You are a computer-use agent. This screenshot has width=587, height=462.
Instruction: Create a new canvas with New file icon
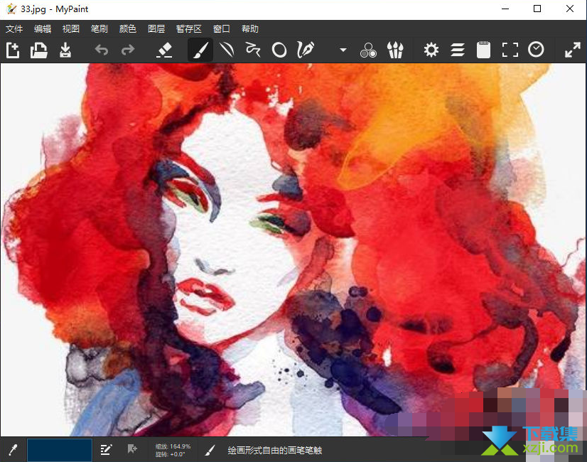pyautogui.click(x=13, y=50)
